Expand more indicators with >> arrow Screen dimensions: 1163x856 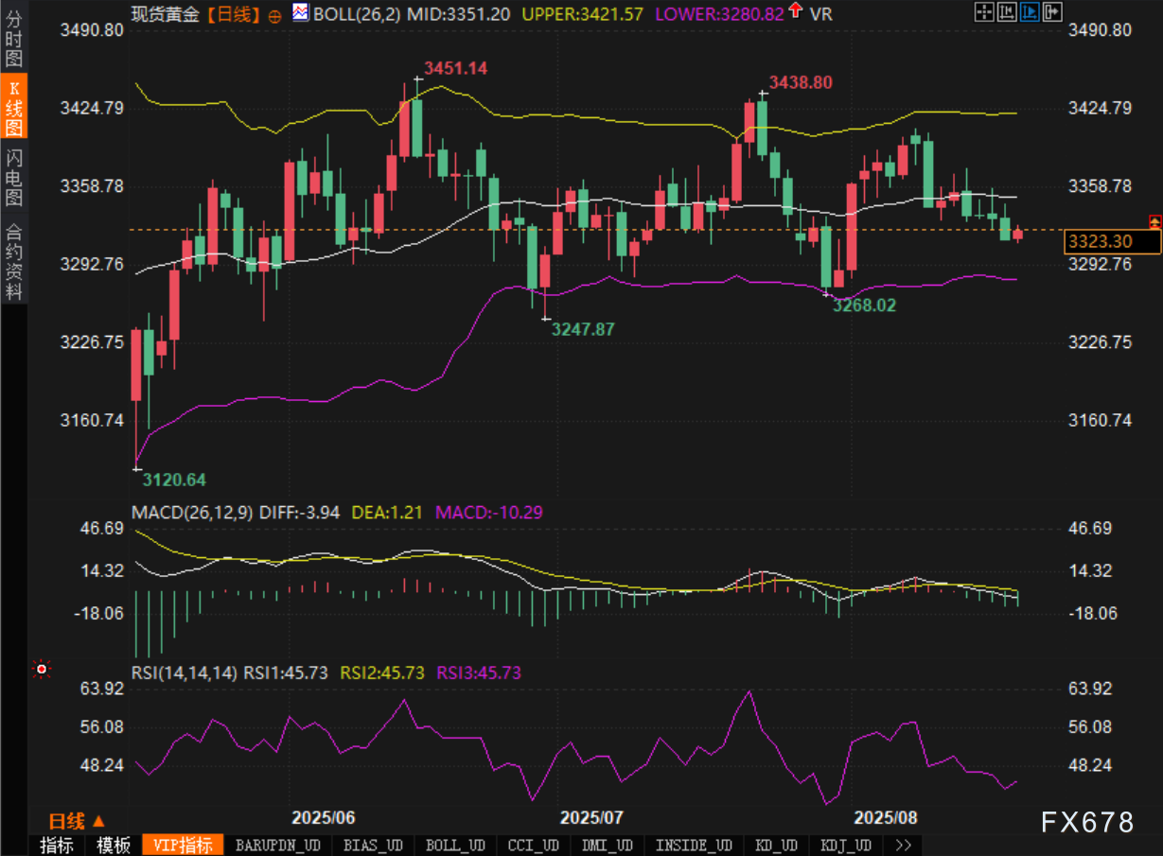[x=902, y=845]
